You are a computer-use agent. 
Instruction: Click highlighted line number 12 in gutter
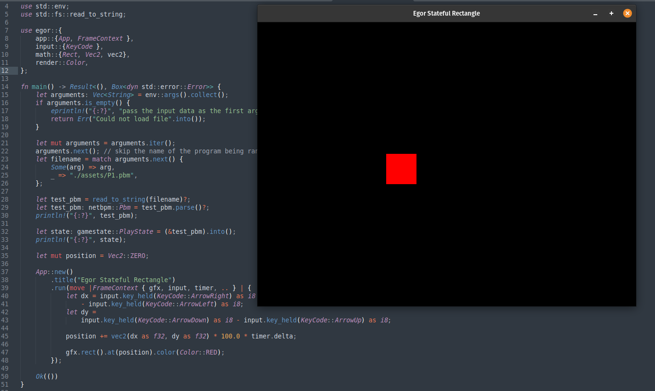point(6,71)
